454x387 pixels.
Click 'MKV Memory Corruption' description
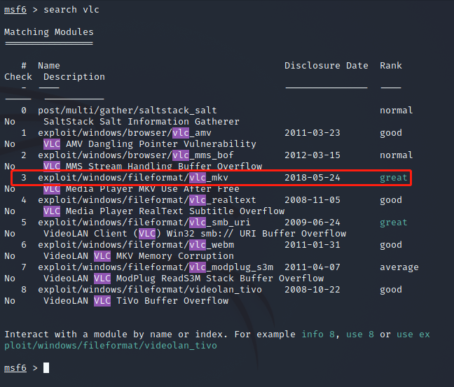pos(175,256)
